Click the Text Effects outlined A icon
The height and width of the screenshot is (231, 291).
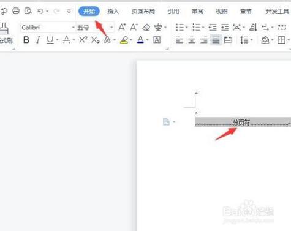tap(107, 40)
